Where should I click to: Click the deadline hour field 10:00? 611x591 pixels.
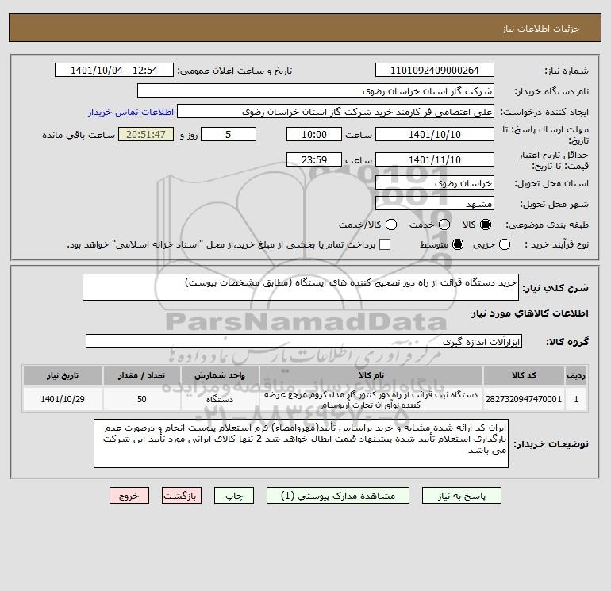point(314,135)
